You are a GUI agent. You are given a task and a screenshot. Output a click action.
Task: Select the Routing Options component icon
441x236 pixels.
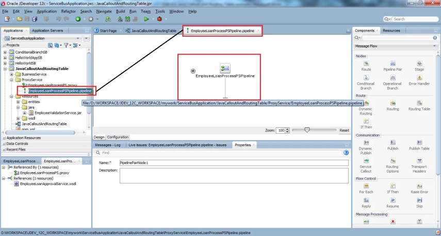pos(393,161)
